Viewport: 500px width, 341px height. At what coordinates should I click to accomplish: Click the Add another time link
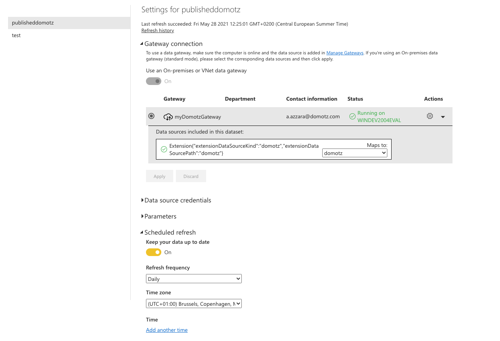(x=167, y=330)
